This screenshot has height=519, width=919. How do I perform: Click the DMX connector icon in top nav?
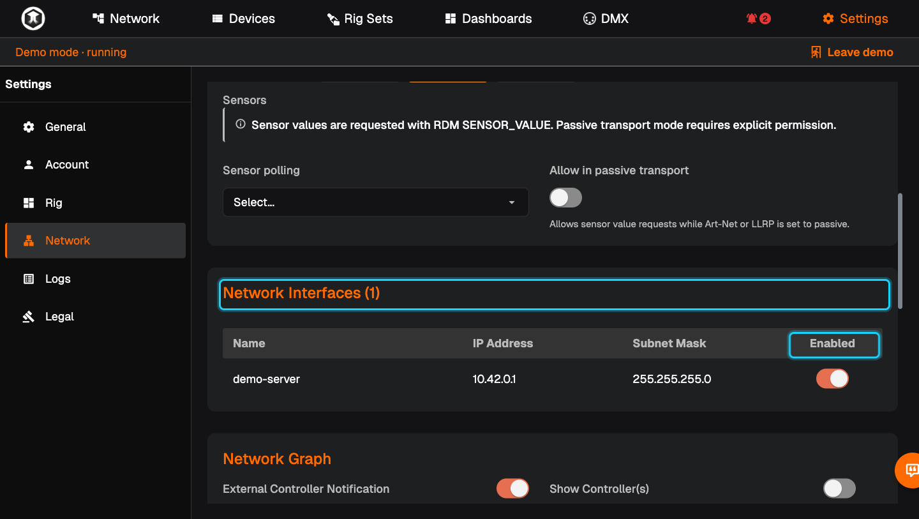point(589,19)
